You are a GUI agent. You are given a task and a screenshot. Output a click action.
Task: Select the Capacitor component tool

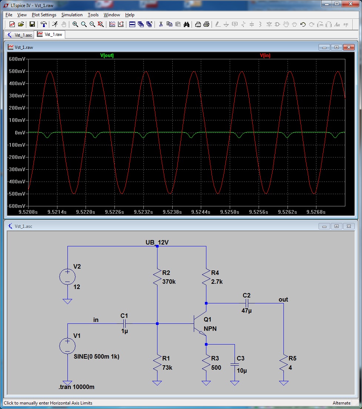coord(252,24)
